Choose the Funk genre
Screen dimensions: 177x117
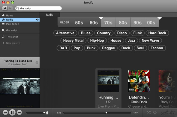point(137,33)
